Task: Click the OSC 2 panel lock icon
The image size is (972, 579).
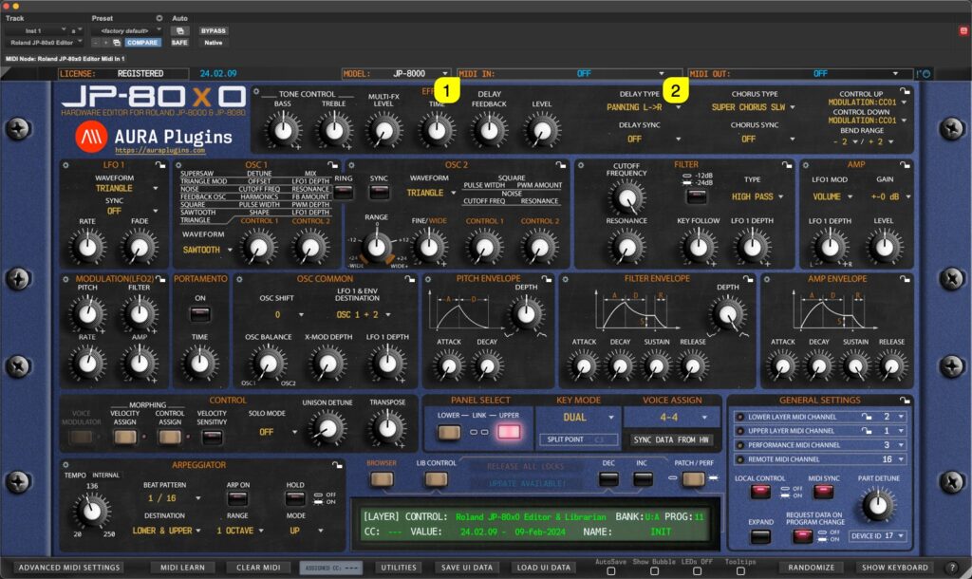Action: (561, 165)
